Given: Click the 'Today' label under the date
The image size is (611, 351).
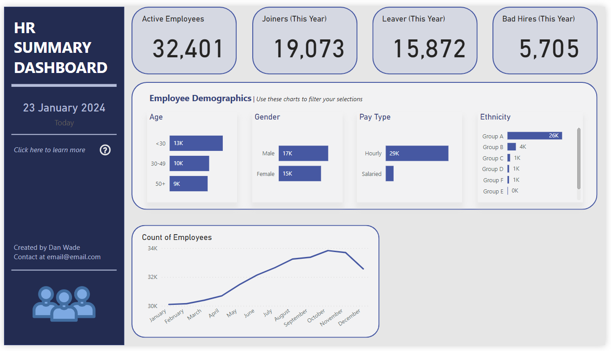Looking at the screenshot, I should [64, 123].
